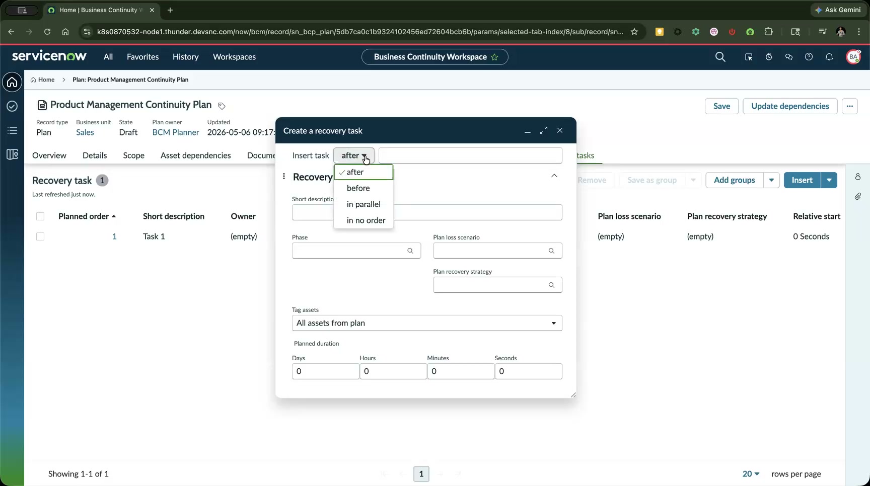Switch to the Details tab
870x486 pixels.
click(x=95, y=155)
